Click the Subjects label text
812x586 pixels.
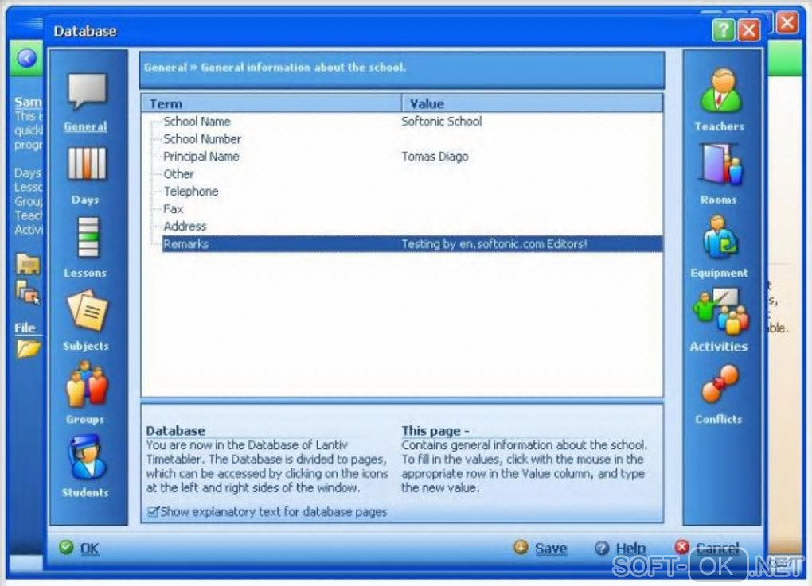85,346
